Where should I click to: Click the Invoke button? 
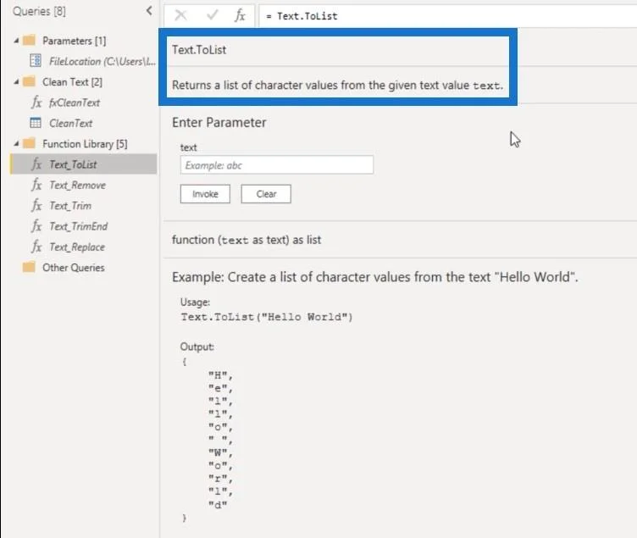205,194
